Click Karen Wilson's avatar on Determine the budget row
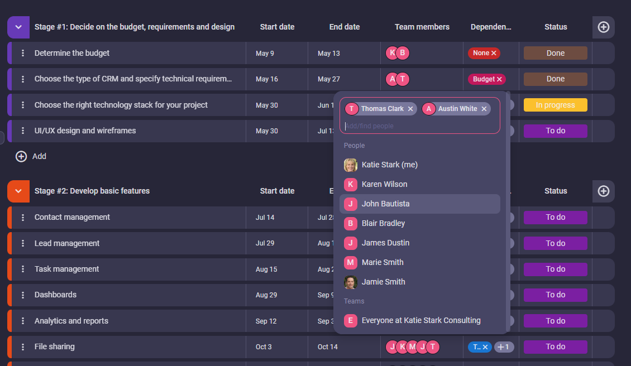This screenshot has height=366, width=631. coord(392,53)
